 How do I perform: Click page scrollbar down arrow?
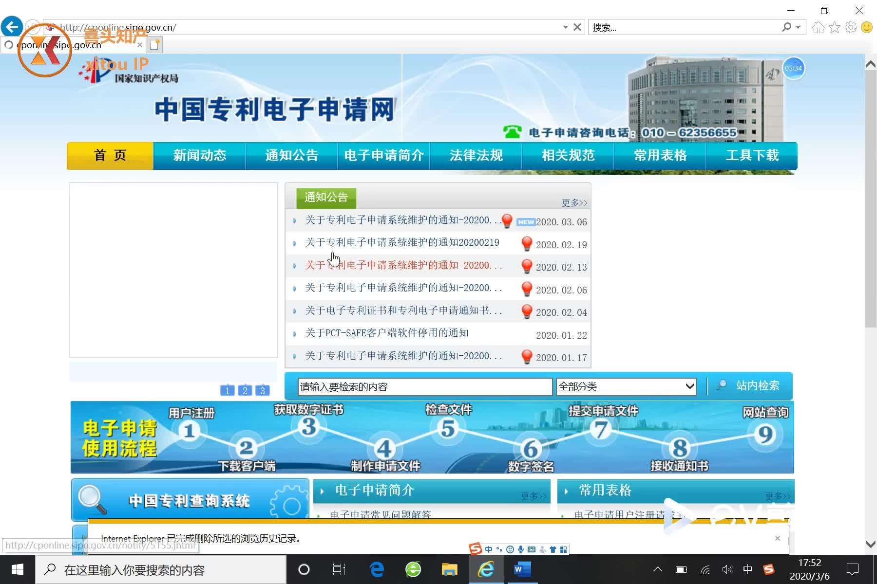click(x=871, y=544)
